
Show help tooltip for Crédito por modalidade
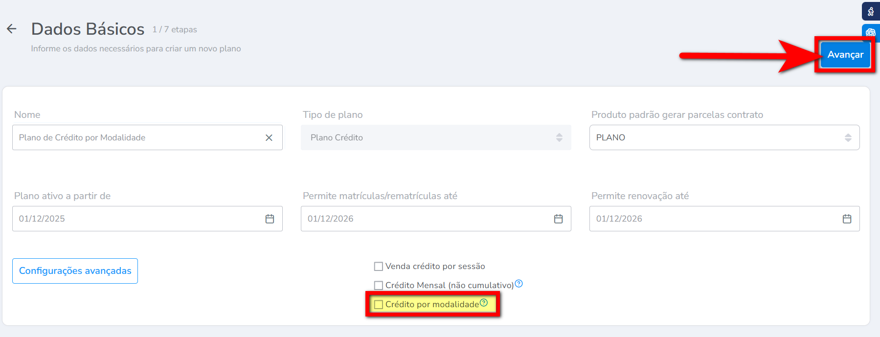[484, 303]
